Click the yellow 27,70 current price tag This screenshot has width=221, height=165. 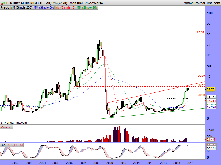click(211, 89)
